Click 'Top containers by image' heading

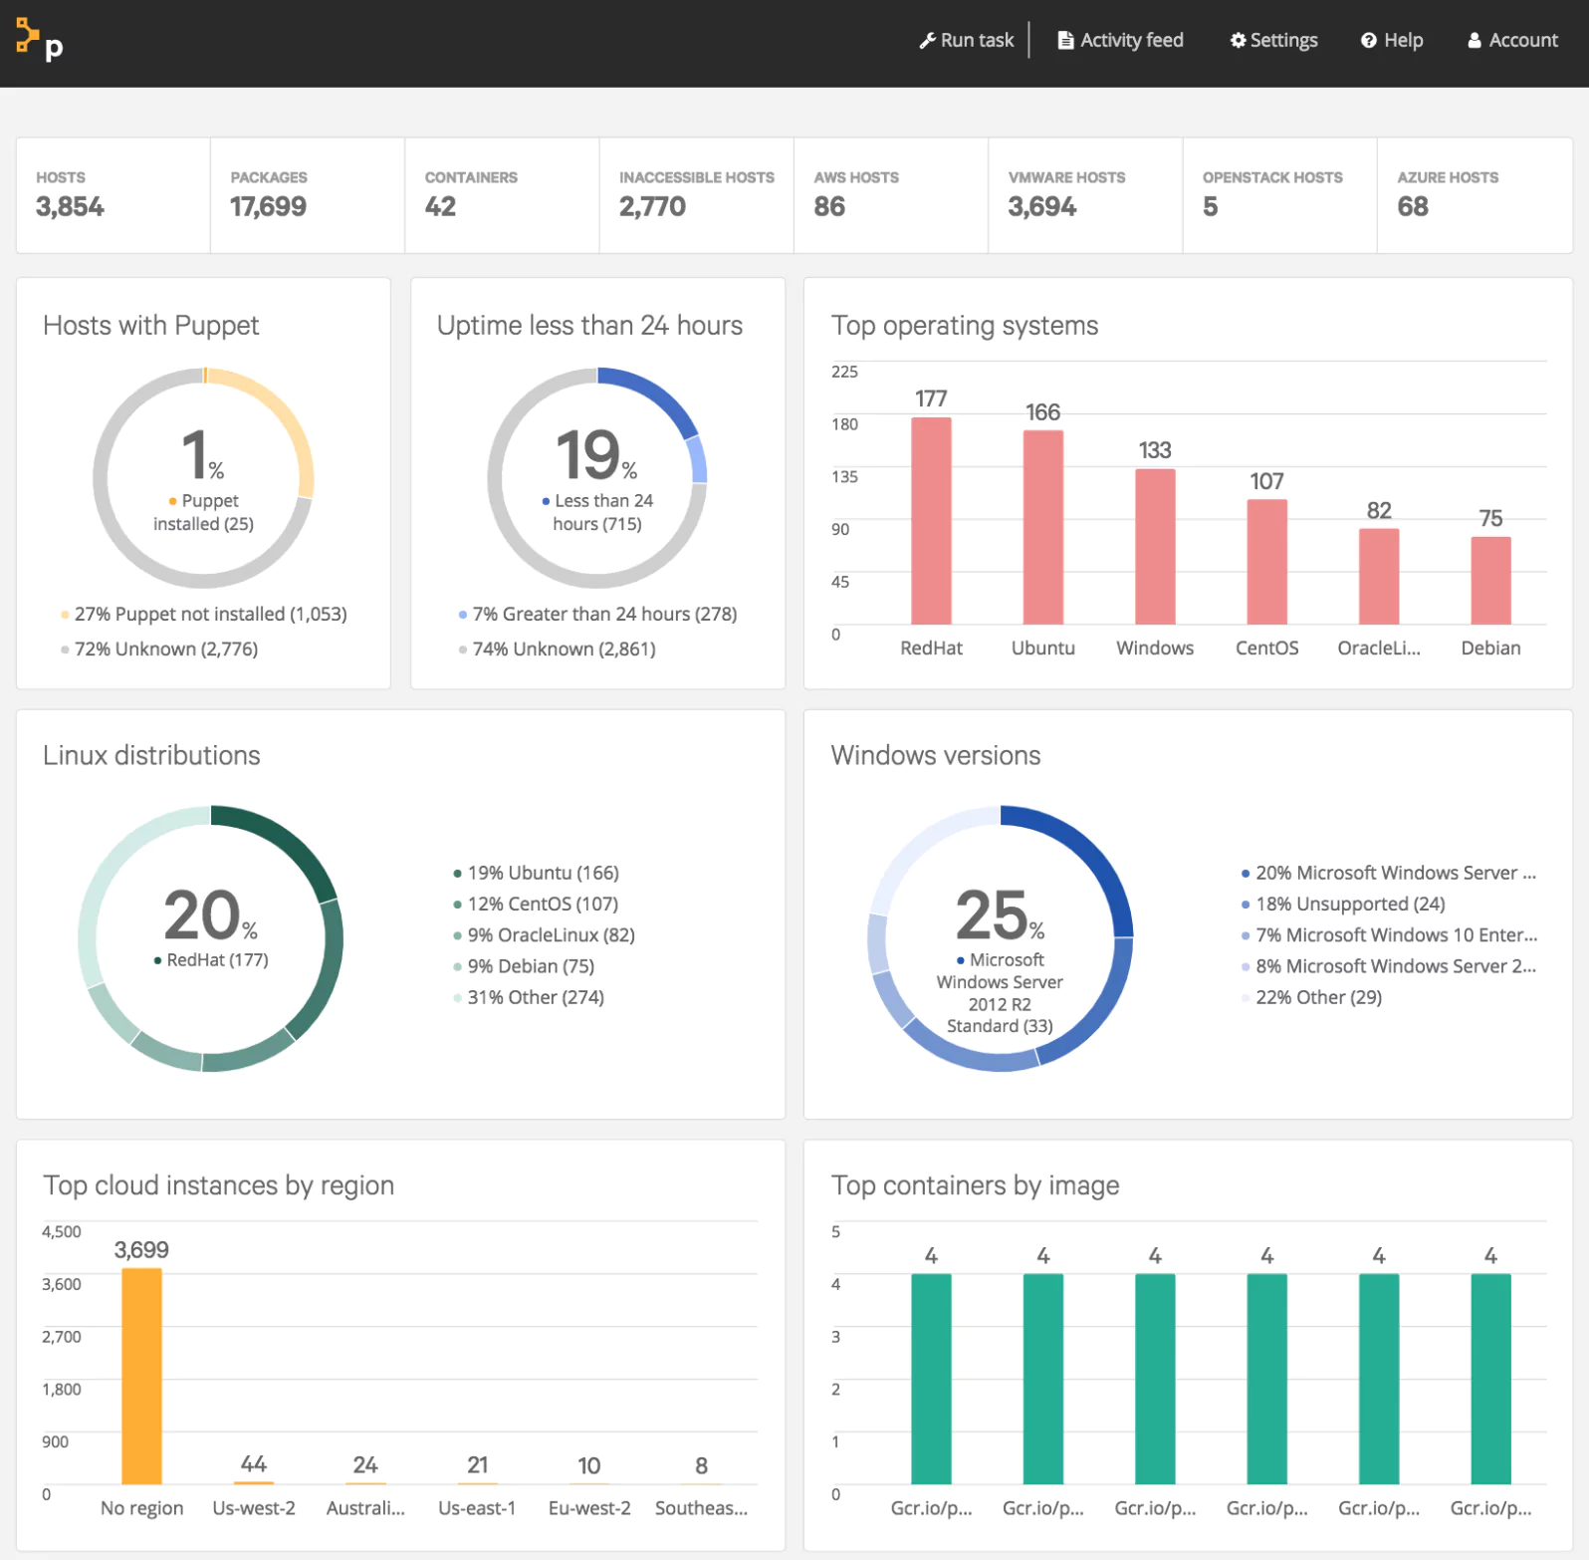point(975,1185)
